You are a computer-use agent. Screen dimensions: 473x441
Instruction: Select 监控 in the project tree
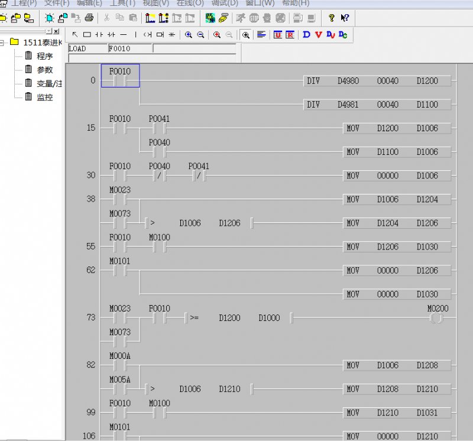click(x=44, y=97)
